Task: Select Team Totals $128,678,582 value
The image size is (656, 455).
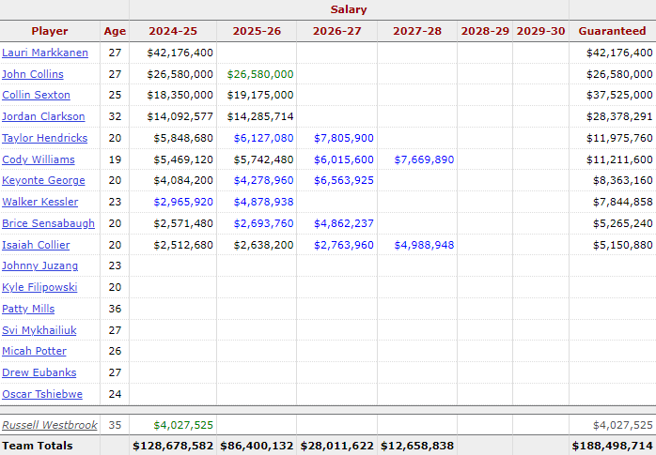Action: click(173, 446)
